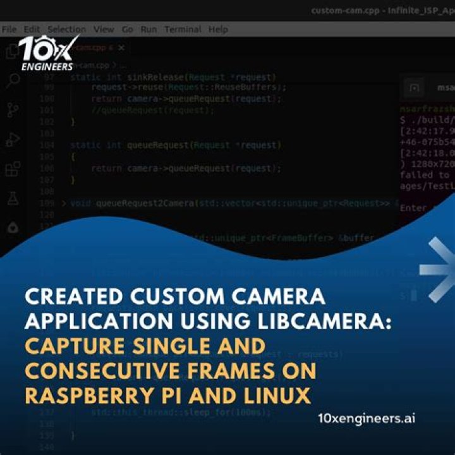Viewport: 455px width, 455px height.
Task: Open the Help menu
Action: pos(218,29)
